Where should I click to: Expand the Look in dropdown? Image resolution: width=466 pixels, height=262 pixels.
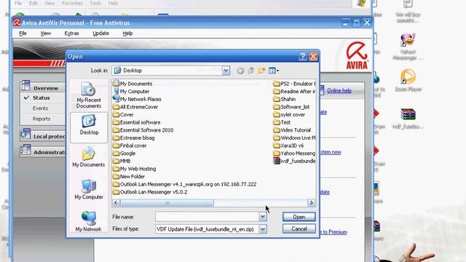pyautogui.click(x=226, y=71)
